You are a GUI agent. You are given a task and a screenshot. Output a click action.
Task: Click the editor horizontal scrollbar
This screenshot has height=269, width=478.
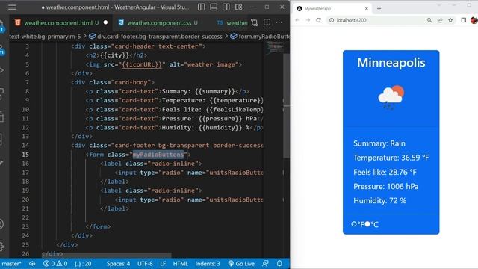[x=106, y=255]
